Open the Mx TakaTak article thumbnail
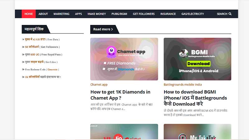The width and height of the screenshot is (249, 140). (x=197, y=132)
